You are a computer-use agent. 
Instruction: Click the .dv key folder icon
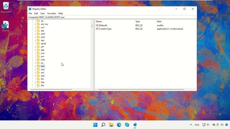[38, 21]
